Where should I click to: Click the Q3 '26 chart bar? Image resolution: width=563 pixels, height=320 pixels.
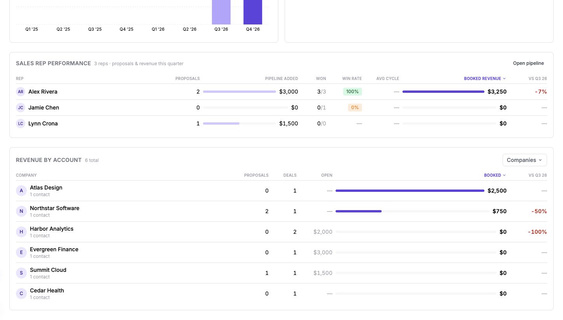[221, 12]
